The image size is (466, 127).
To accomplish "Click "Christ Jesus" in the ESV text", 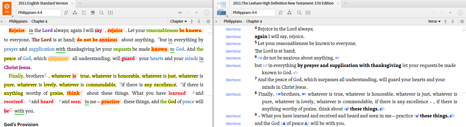I will pos(17,67).
